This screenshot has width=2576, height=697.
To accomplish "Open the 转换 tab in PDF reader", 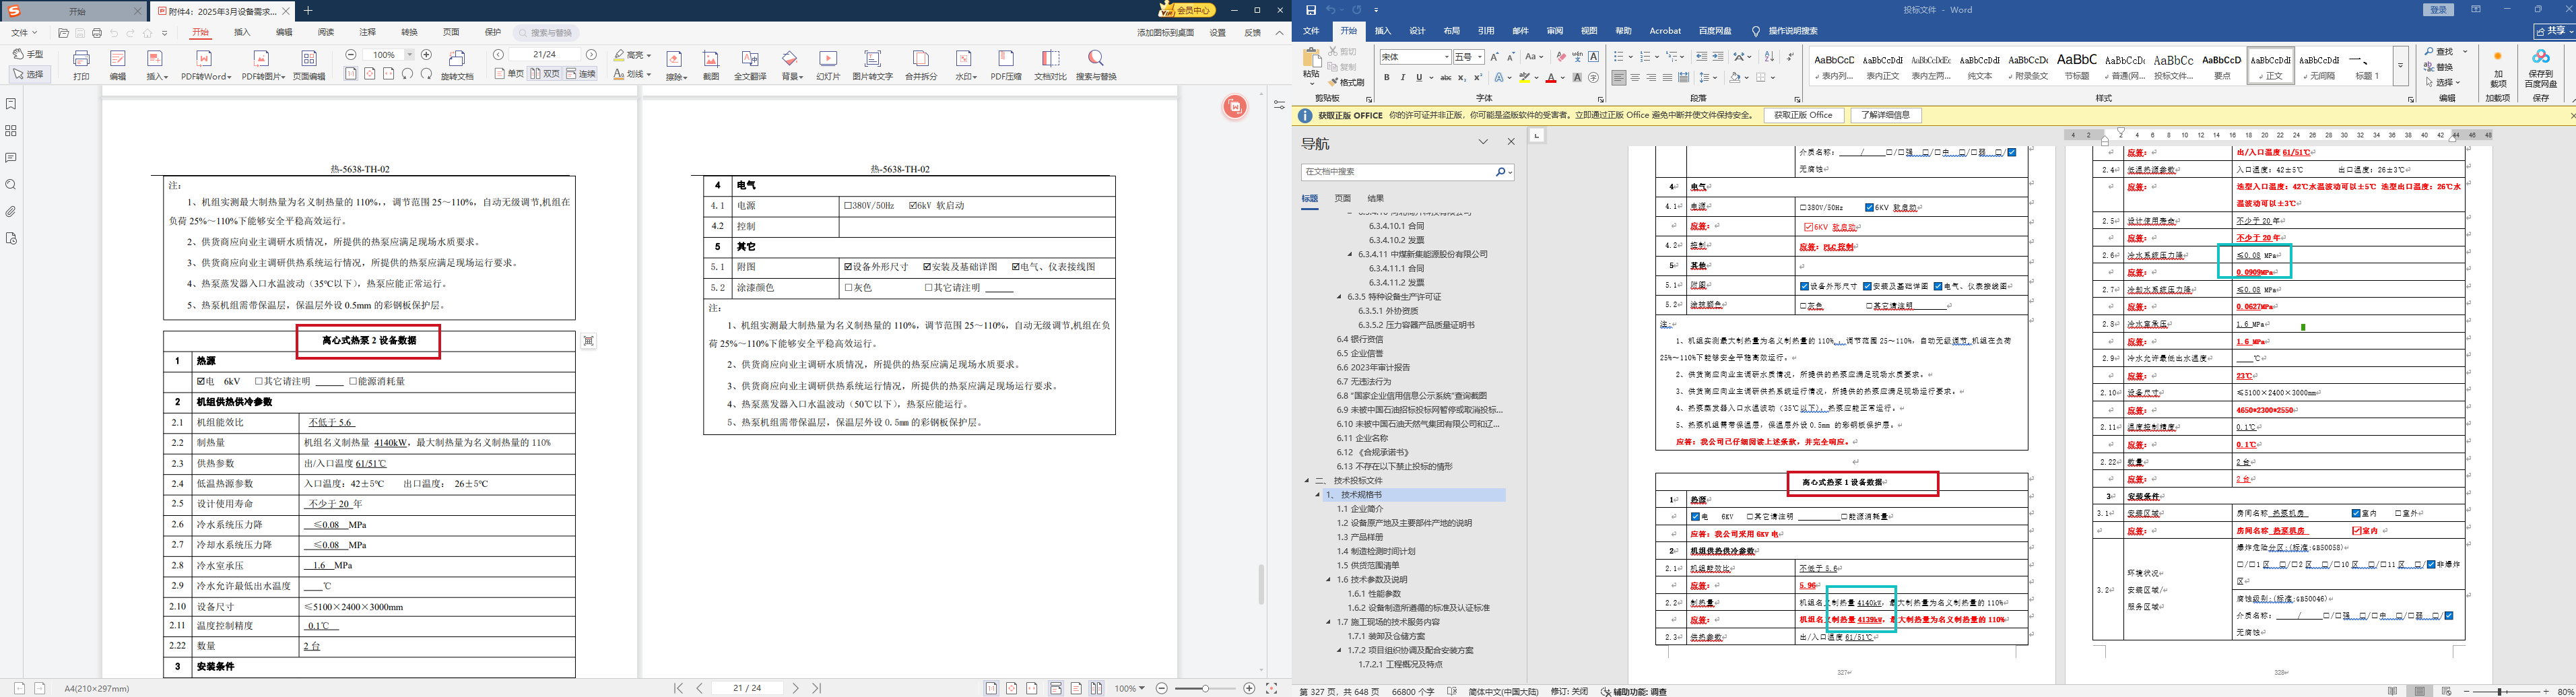I will click(x=409, y=33).
